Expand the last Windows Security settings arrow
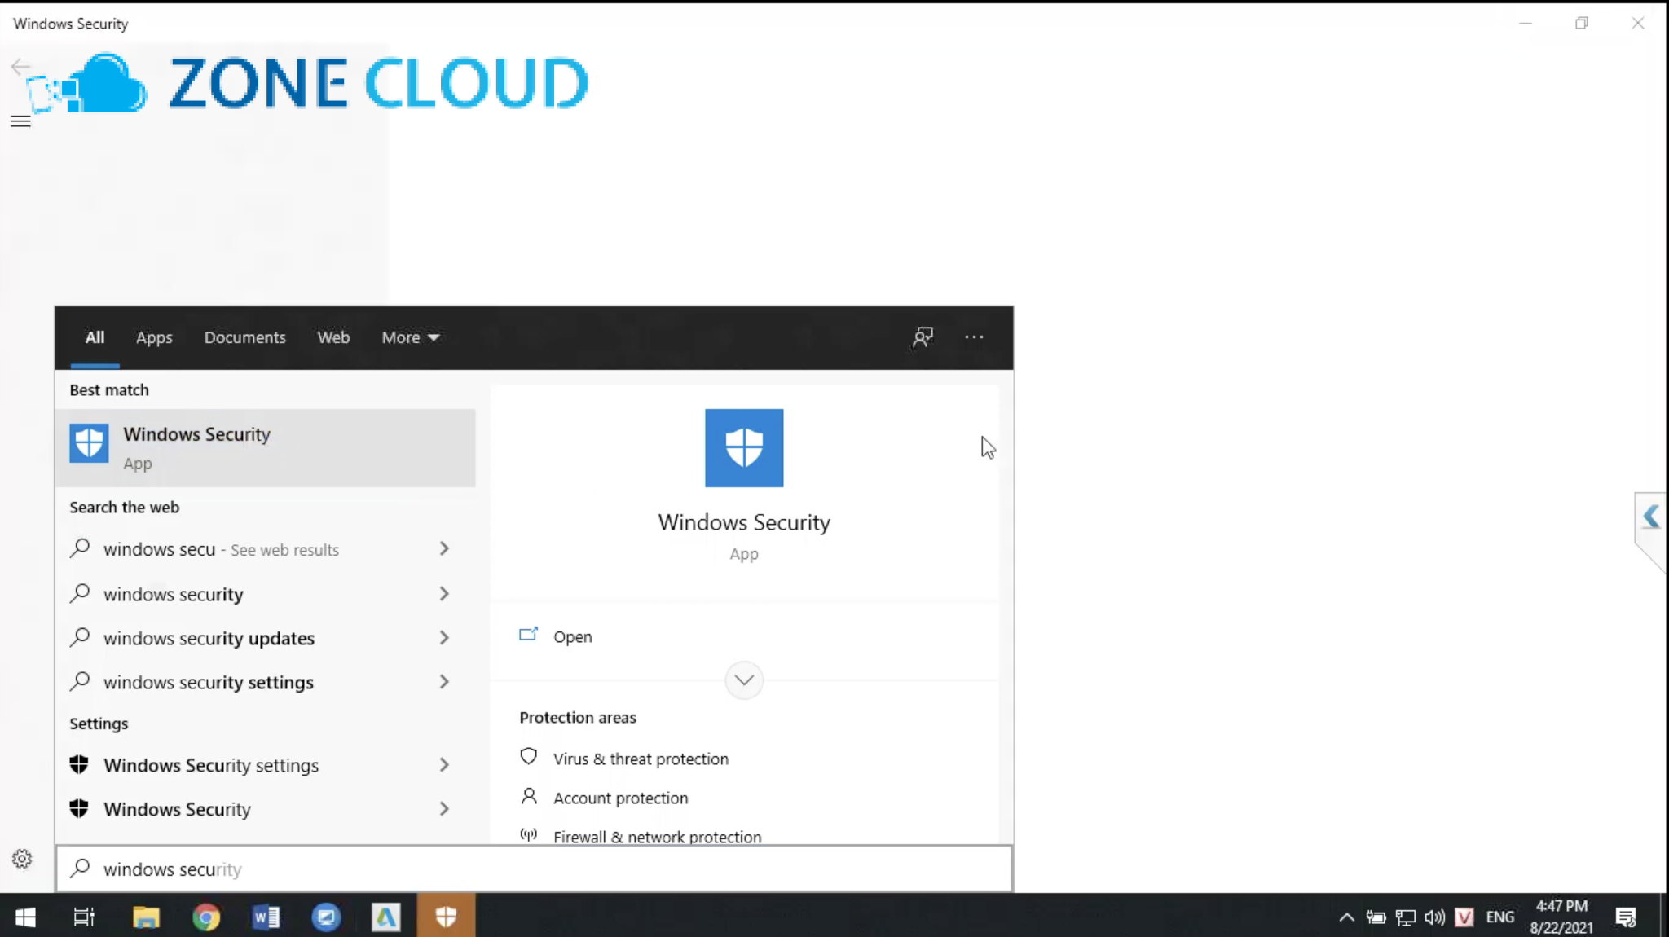The height and width of the screenshot is (937, 1669). click(x=444, y=808)
